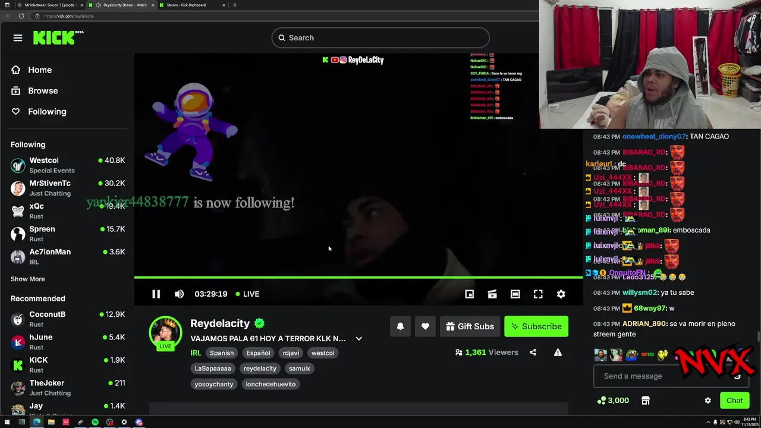
Task: Open KICK recommended channel
Action: (x=68, y=365)
